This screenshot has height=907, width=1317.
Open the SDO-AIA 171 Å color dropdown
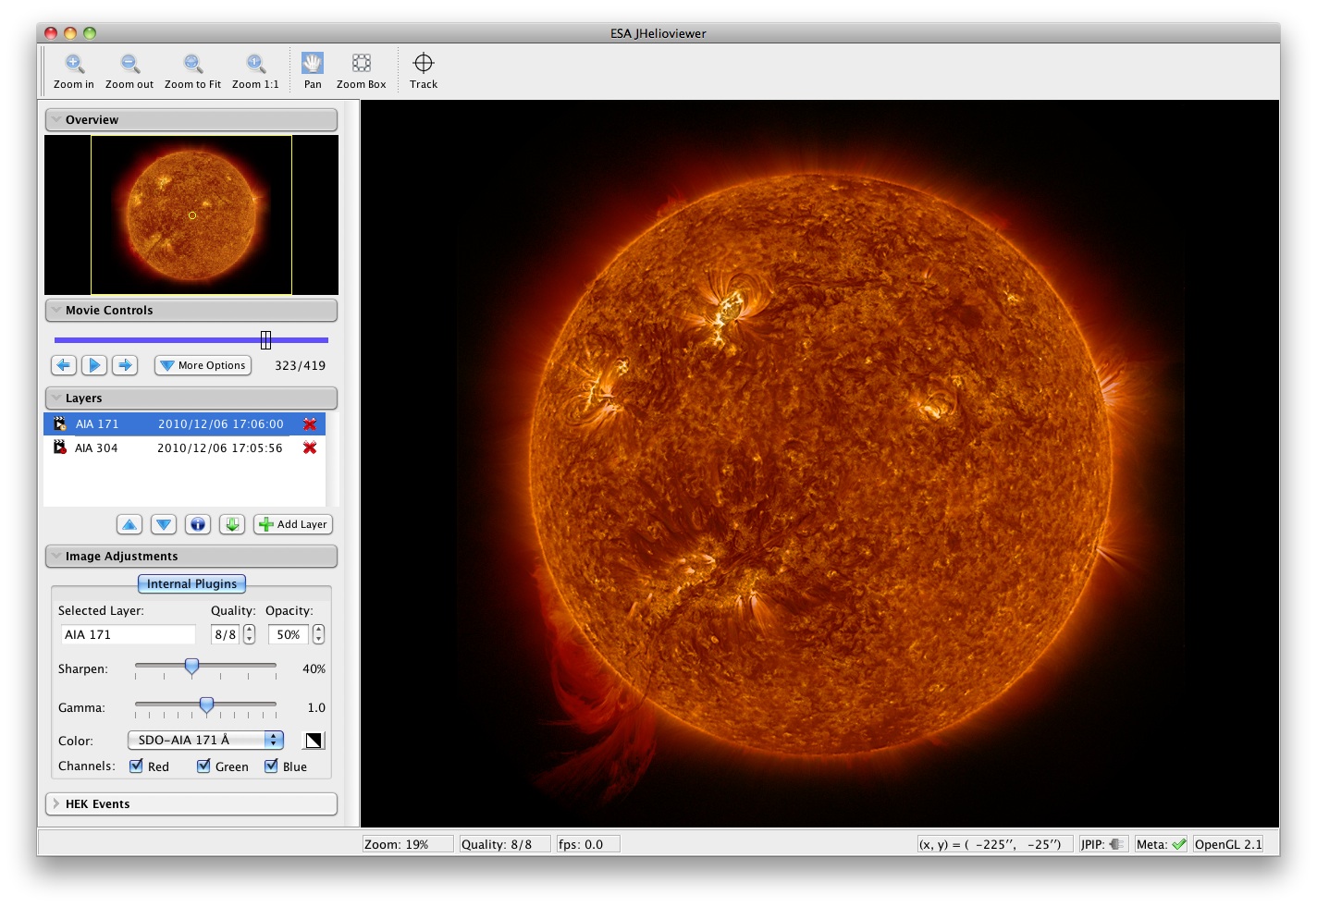[205, 740]
